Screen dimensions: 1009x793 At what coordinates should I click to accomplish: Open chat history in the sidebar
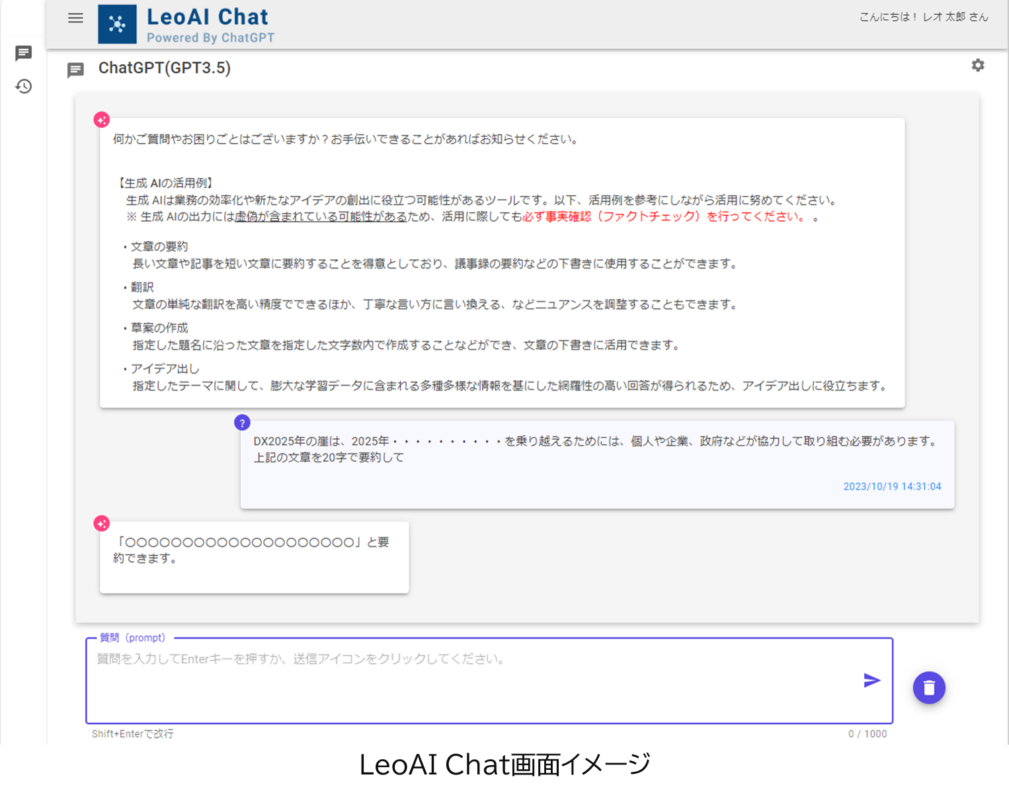pos(24,86)
